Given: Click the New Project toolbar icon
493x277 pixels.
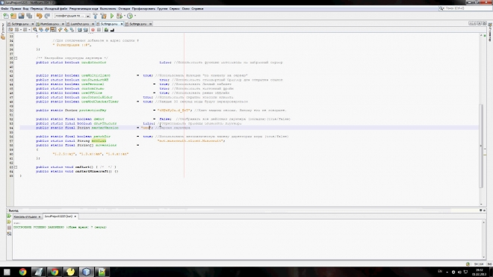Looking at the screenshot, I should point(13,16).
